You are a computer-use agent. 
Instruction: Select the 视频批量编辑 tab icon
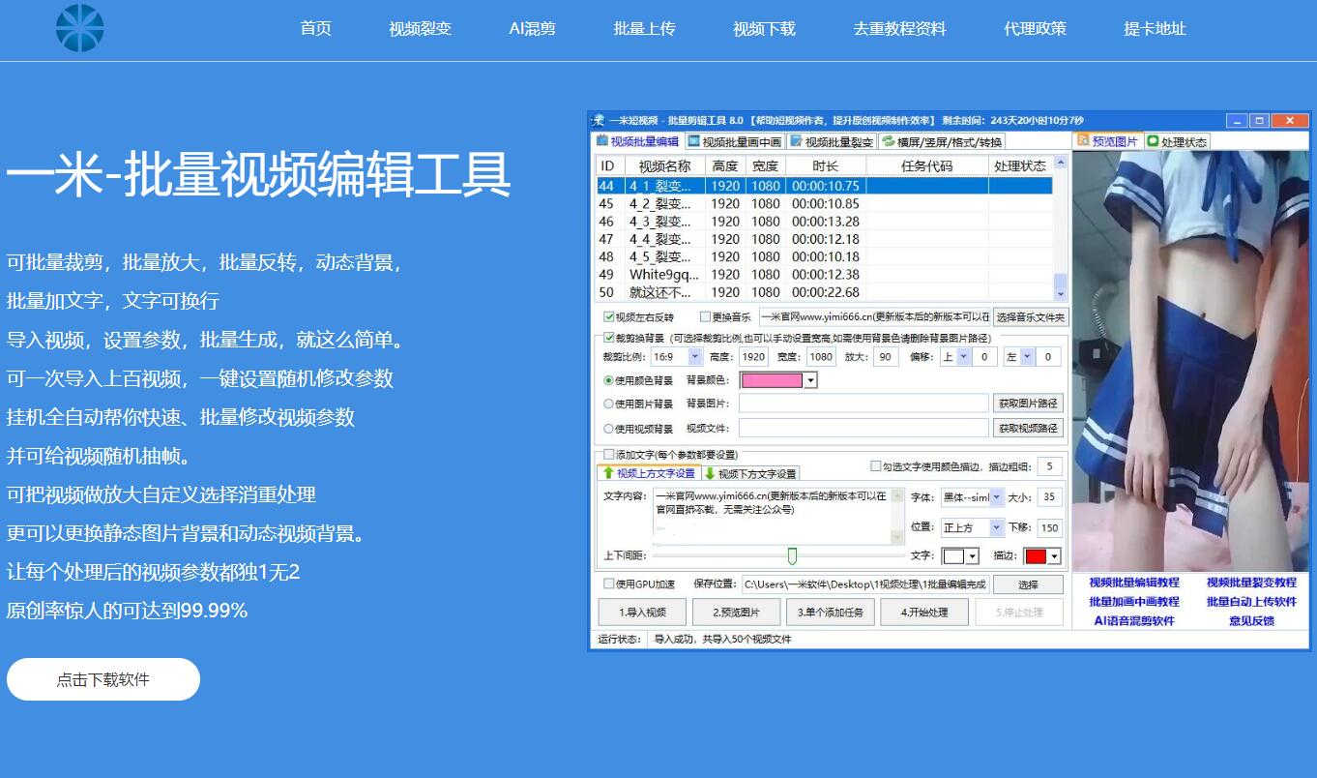click(x=602, y=140)
